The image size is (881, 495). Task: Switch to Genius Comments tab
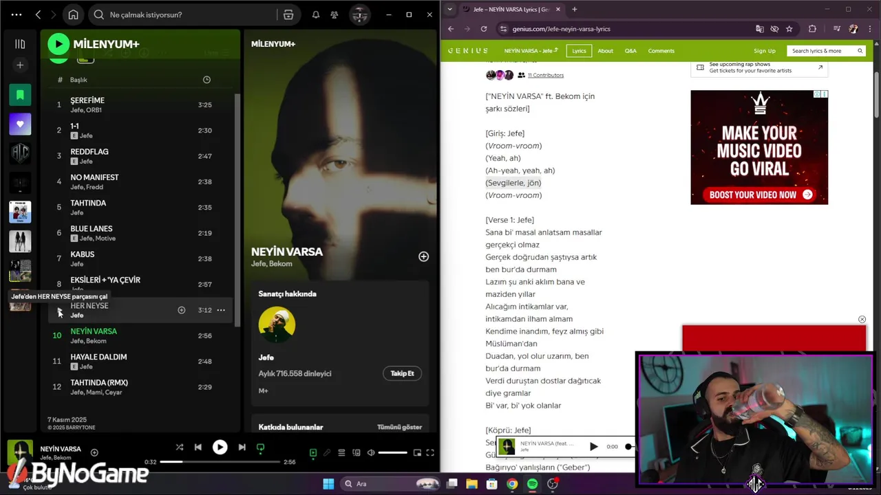coord(661,51)
